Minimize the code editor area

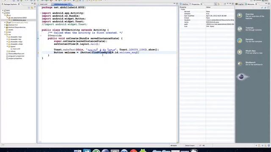click(174, 4)
